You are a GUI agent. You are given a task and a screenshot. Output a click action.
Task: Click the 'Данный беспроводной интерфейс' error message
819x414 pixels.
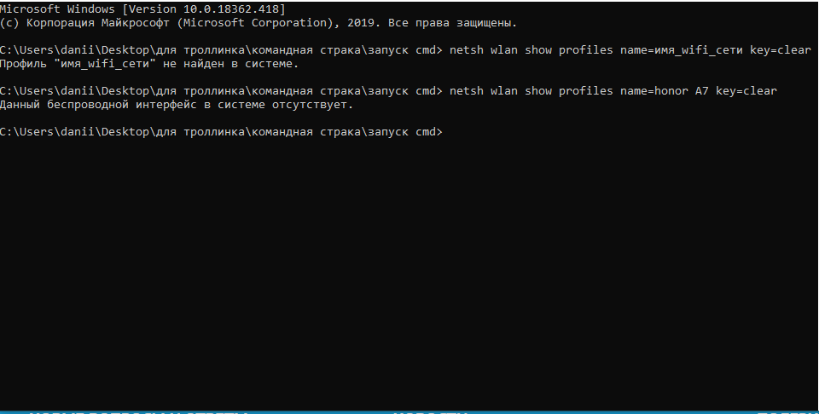177,105
